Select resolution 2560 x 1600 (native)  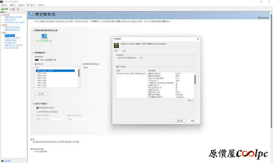click(55, 71)
